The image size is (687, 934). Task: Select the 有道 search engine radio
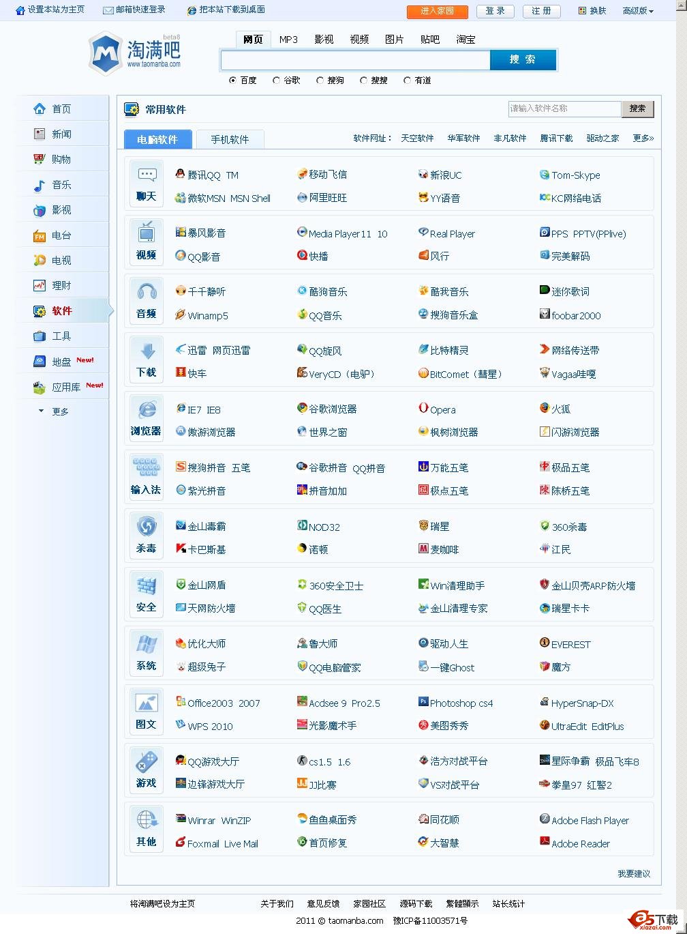click(x=407, y=81)
